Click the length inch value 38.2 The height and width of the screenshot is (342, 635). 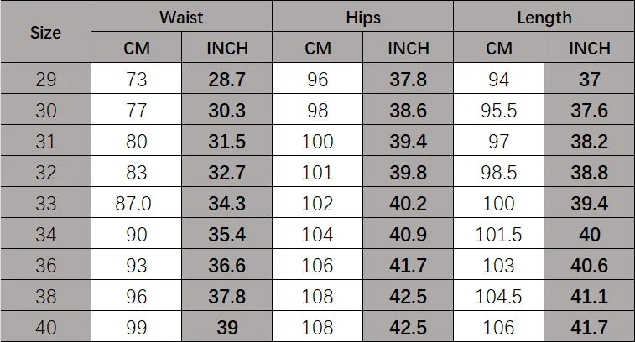(x=590, y=142)
